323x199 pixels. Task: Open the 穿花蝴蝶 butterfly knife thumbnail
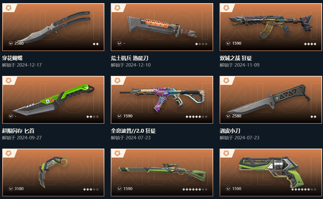[53, 27]
